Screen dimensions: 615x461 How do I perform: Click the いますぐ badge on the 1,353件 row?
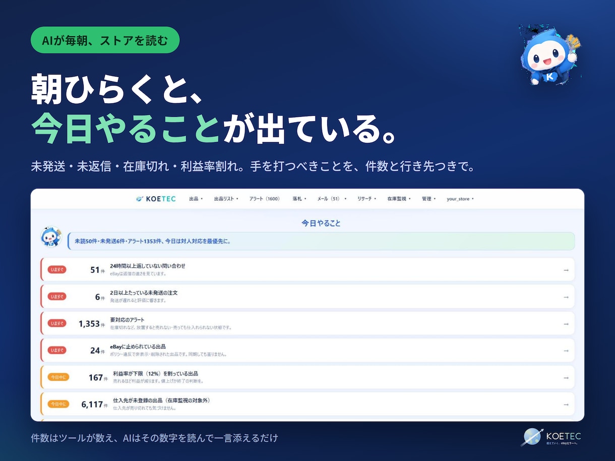pyautogui.click(x=56, y=324)
